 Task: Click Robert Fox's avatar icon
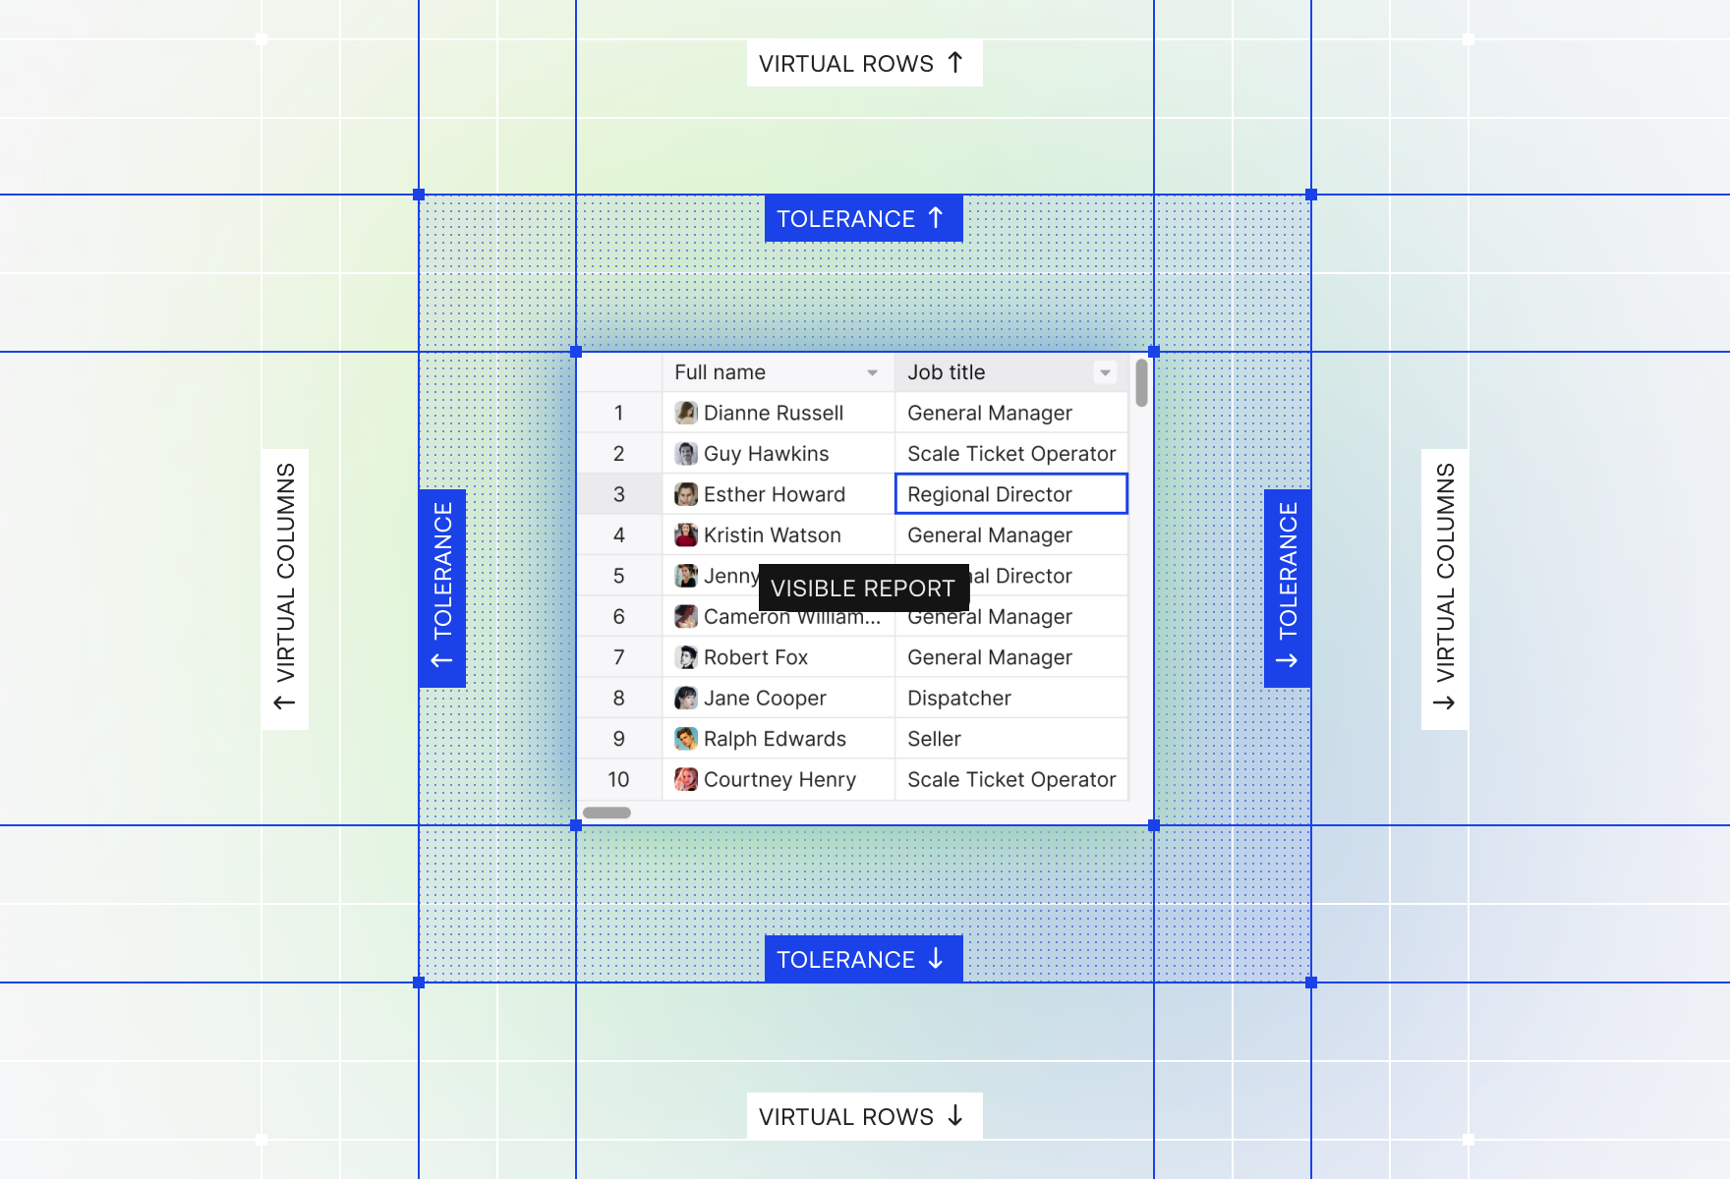click(x=686, y=657)
